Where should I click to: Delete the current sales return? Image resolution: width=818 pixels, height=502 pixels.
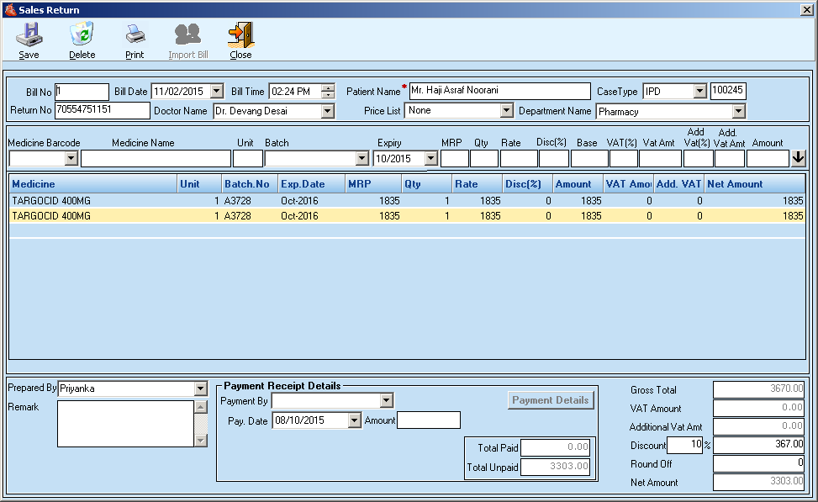pyautogui.click(x=82, y=40)
